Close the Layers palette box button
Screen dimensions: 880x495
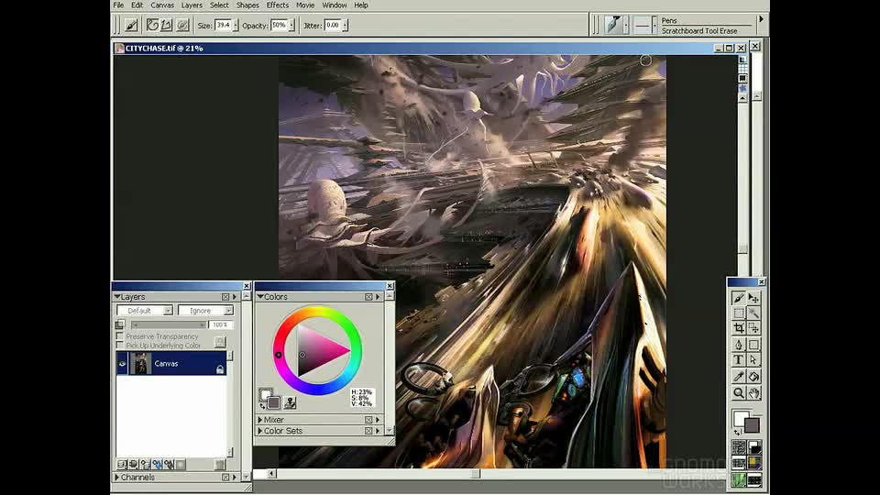click(225, 297)
